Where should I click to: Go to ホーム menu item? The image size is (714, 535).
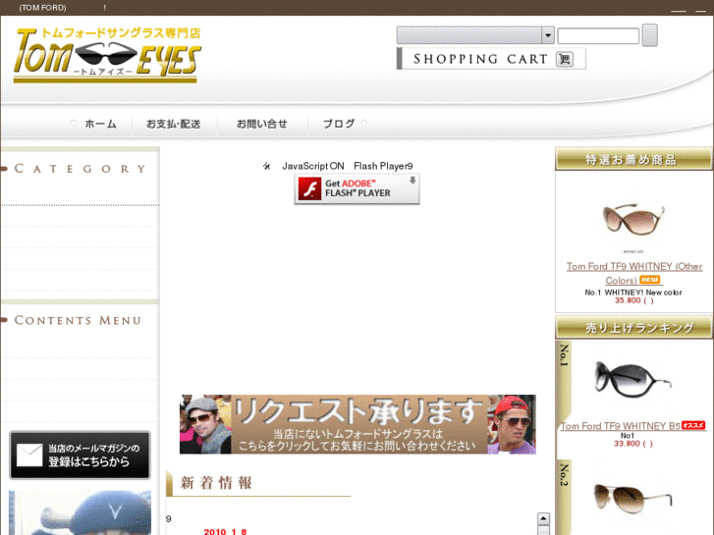tap(100, 124)
